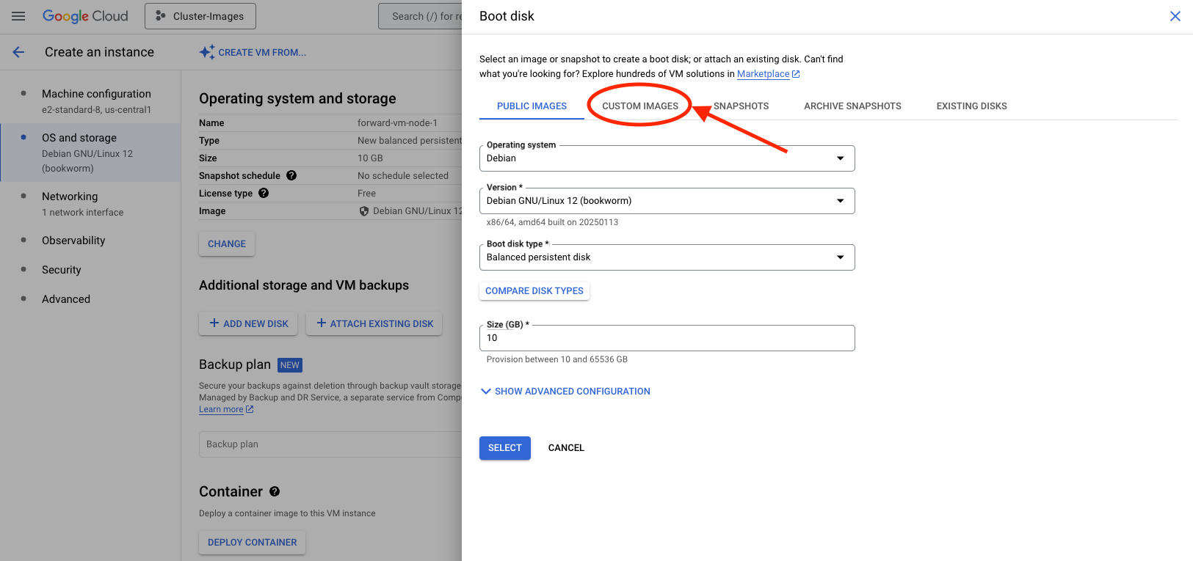Expand the Operating system dropdown

click(x=666, y=158)
